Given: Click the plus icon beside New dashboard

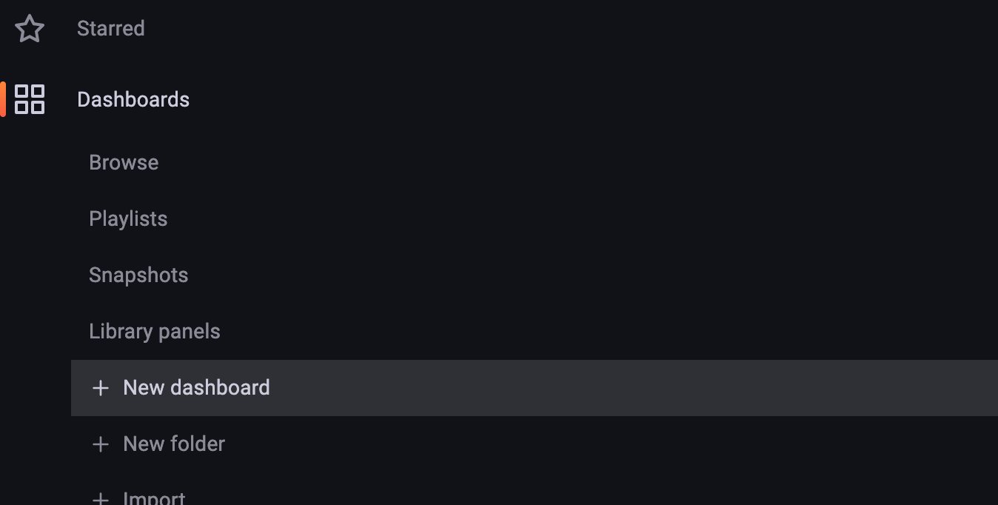Looking at the screenshot, I should 100,388.
